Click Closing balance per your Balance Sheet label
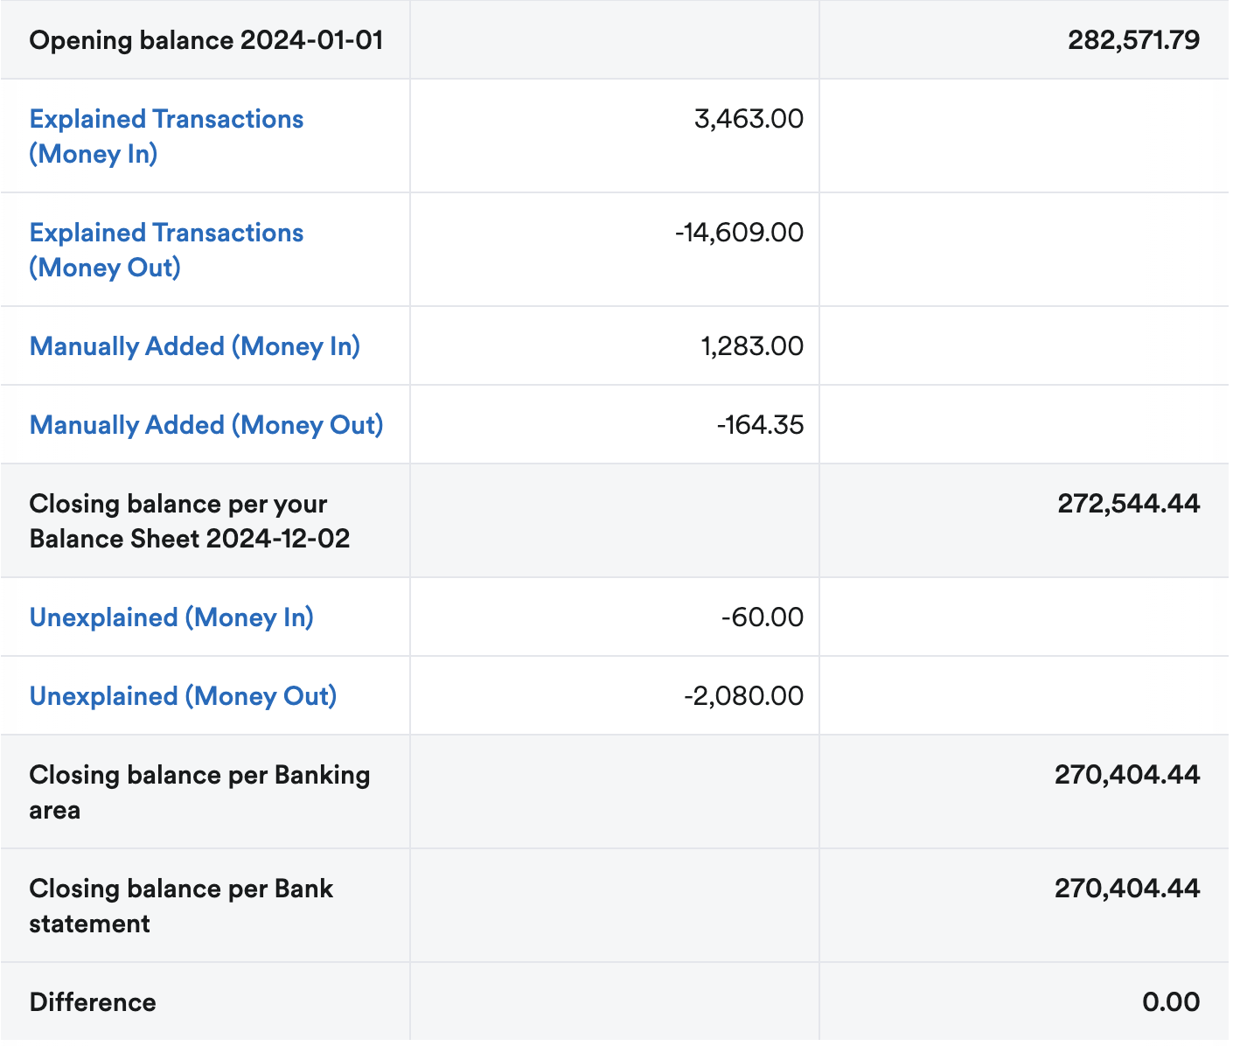The image size is (1233, 1046). click(189, 521)
